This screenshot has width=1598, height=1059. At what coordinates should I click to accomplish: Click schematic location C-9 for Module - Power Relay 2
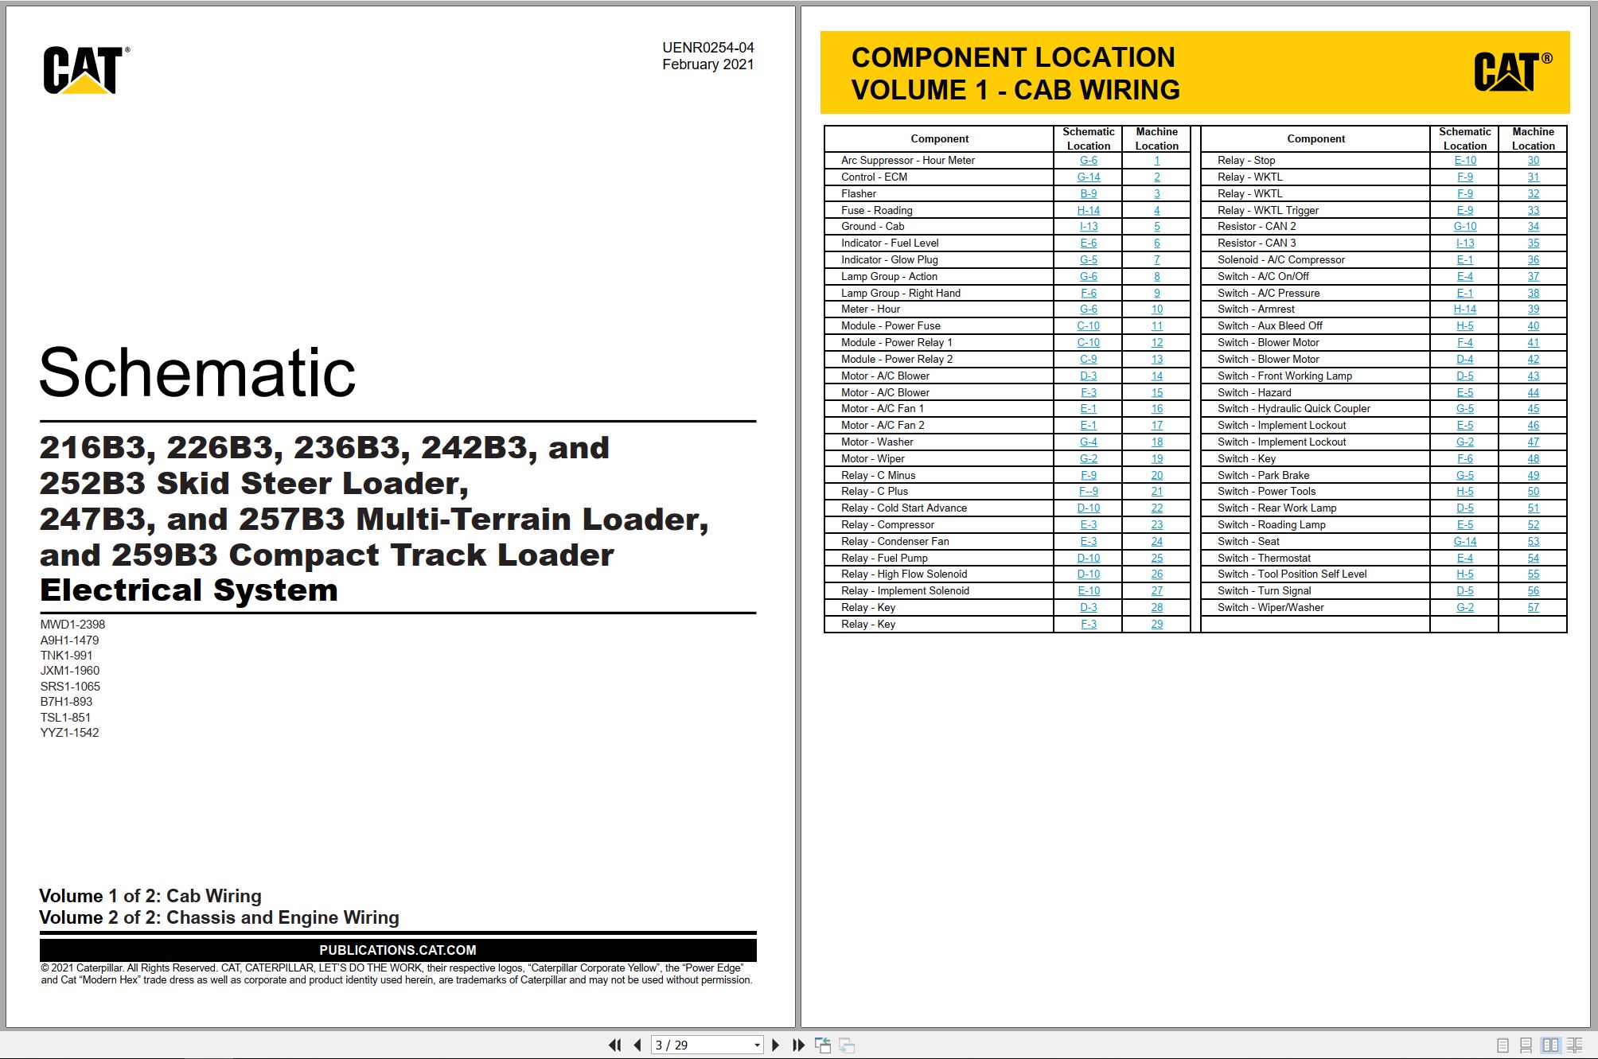tap(1089, 360)
